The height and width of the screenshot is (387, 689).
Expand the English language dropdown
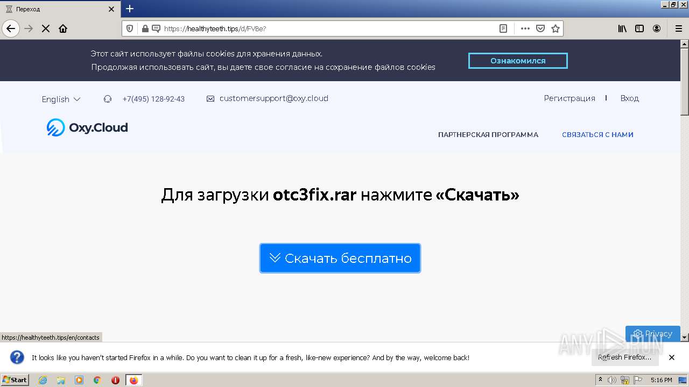pyautogui.click(x=61, y=99)
